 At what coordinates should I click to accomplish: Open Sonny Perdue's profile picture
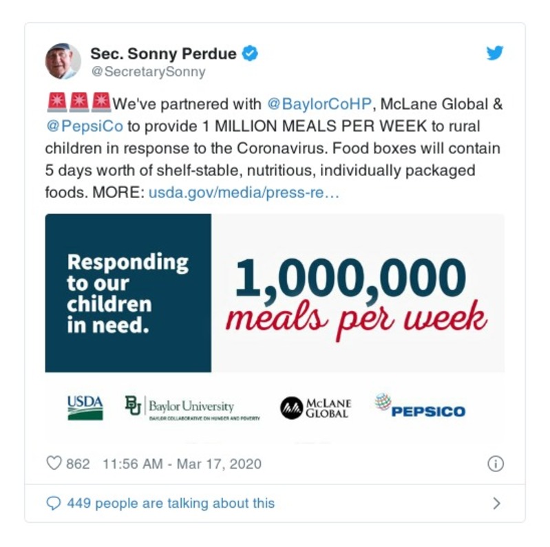pos(63,61)
